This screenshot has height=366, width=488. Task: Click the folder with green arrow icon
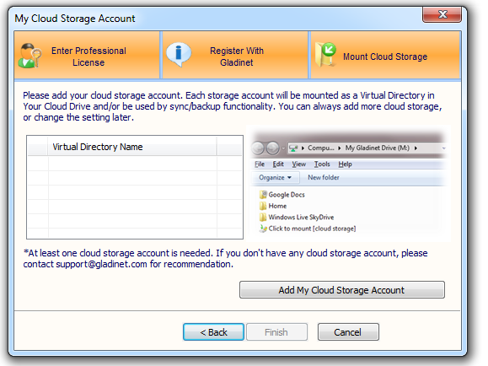pos(325,55)
